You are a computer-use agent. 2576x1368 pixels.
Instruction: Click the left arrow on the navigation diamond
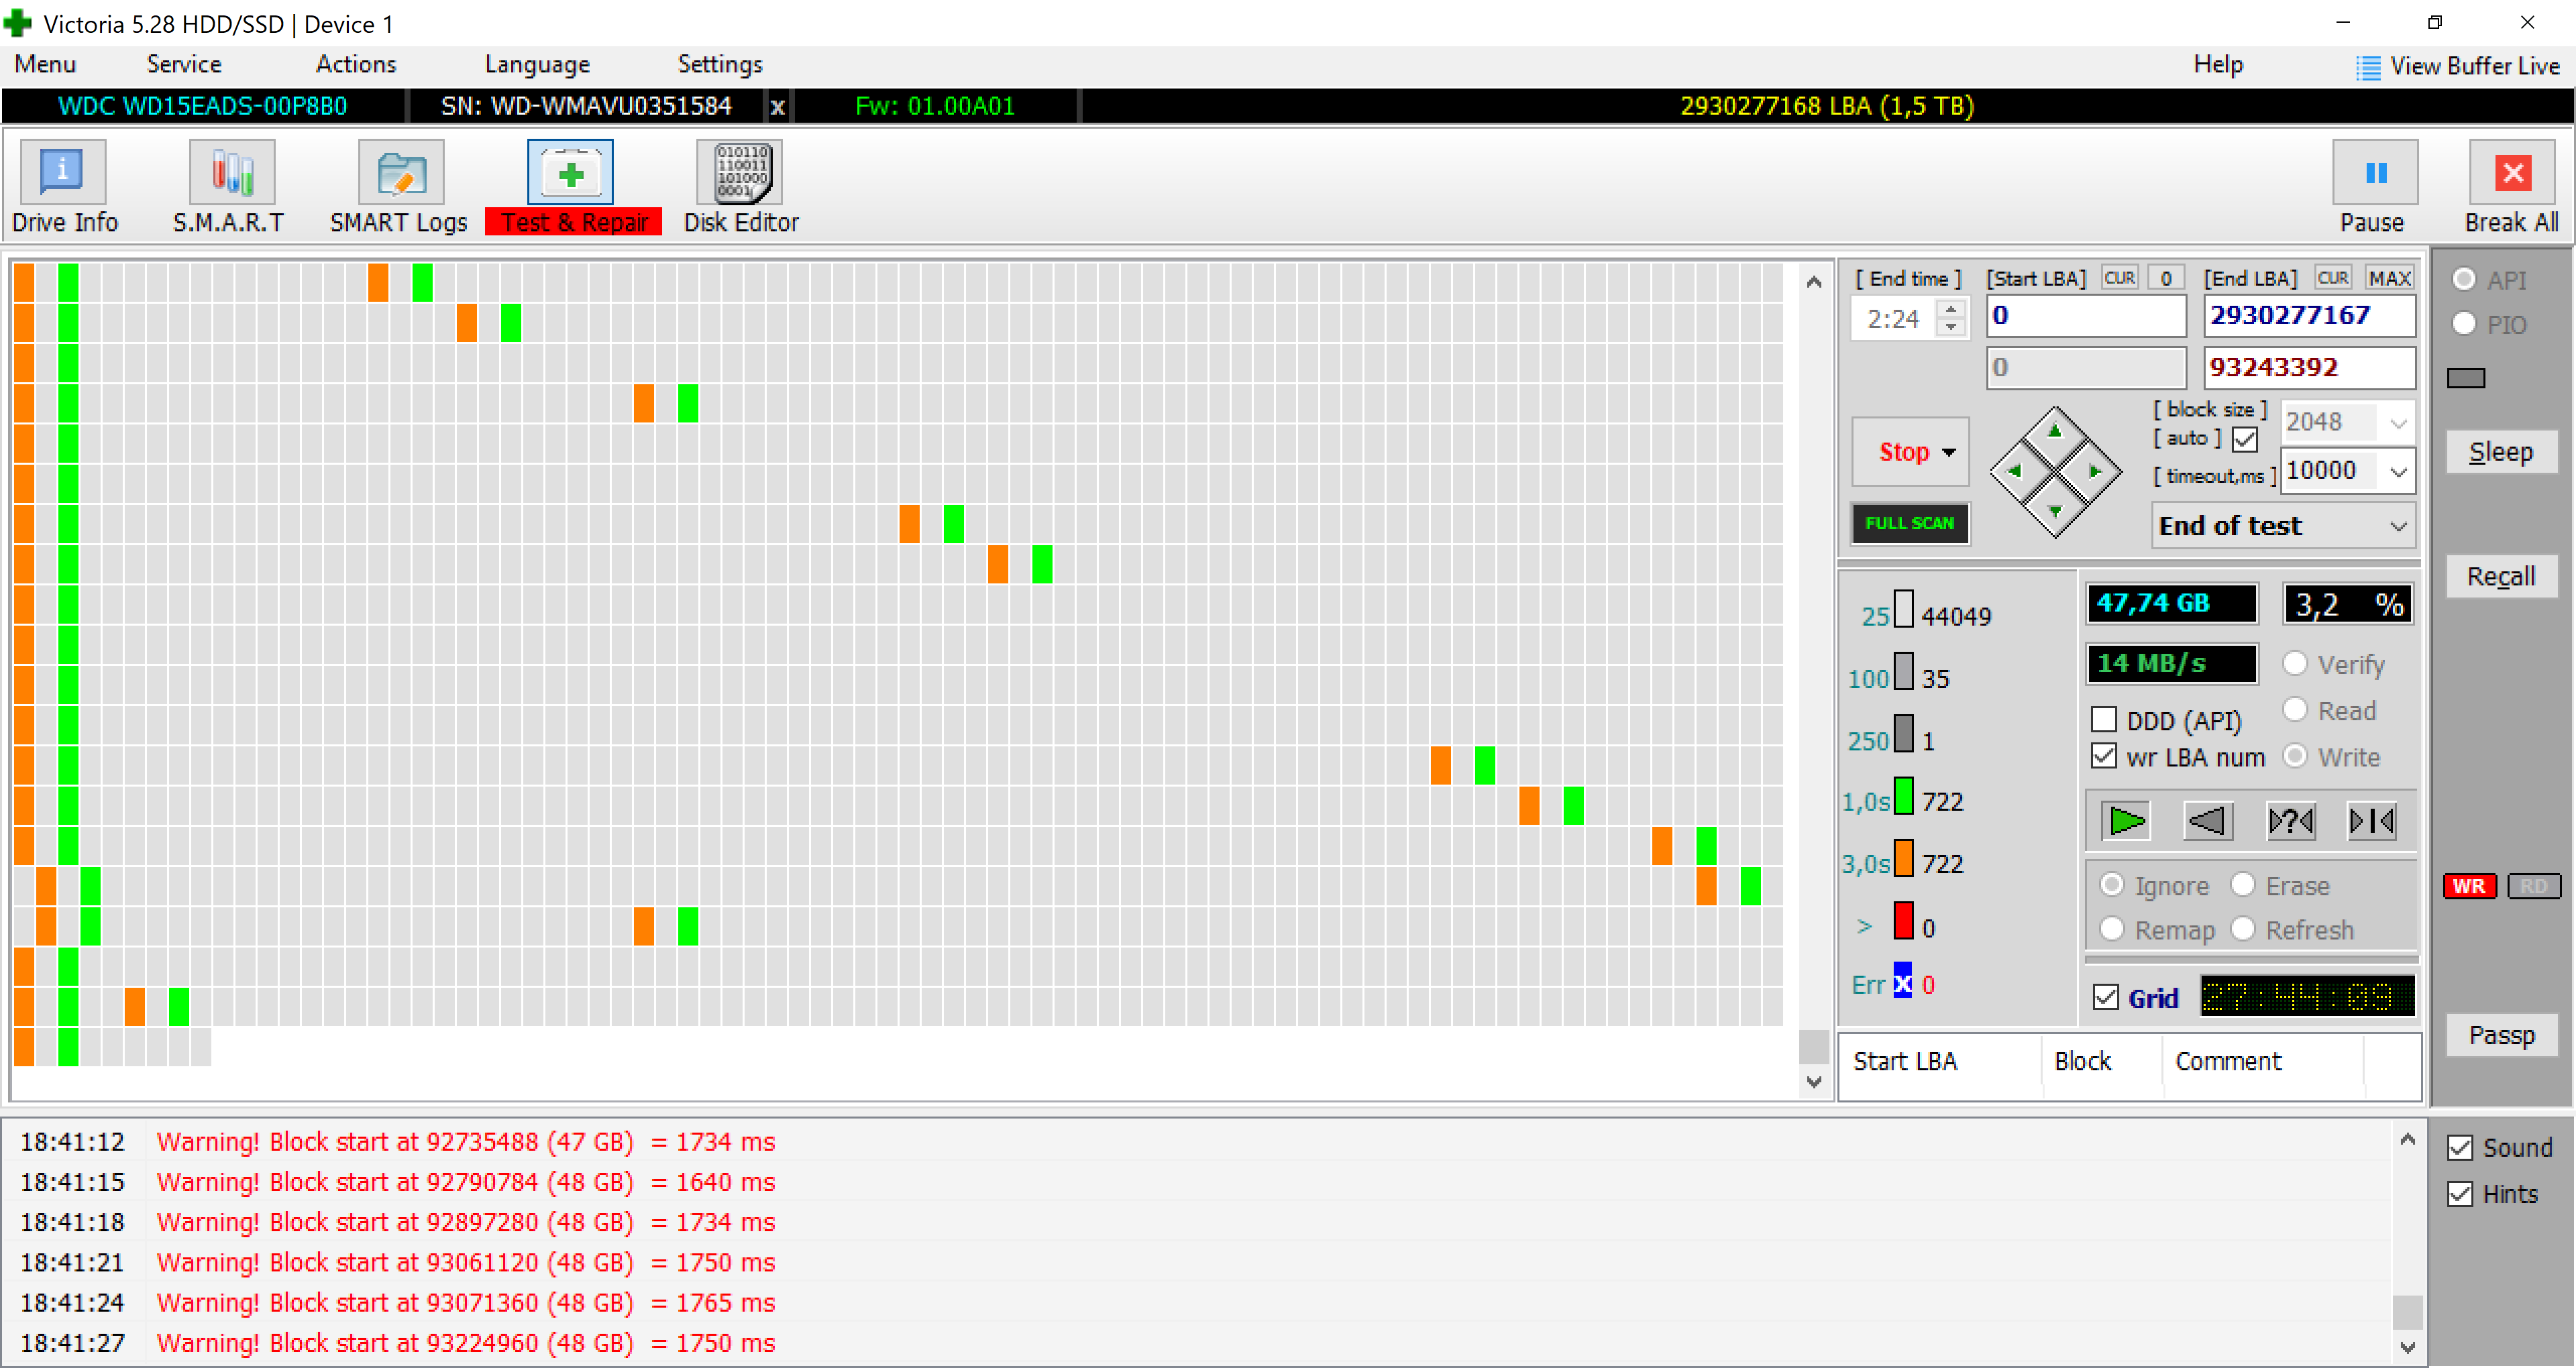click(x=2015, y=471)
